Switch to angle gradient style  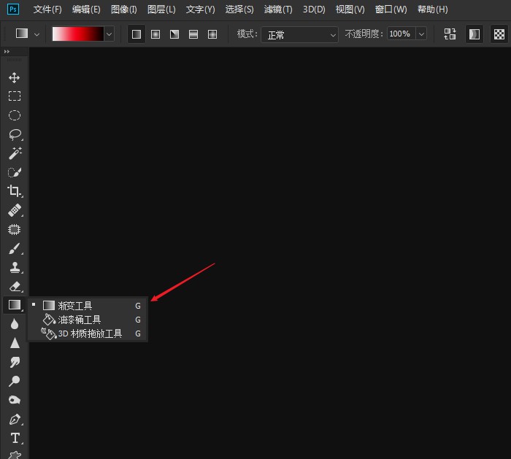[x=174, y=34]
